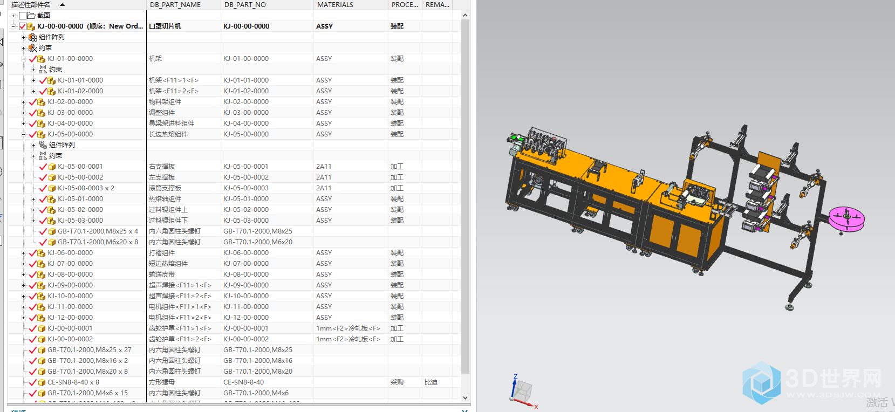Image resolution: width=895 pixels, height=412 pixels.
Task: Toggle visibility checkmark of KJ-05-00-0000
Action: [32, 134]
